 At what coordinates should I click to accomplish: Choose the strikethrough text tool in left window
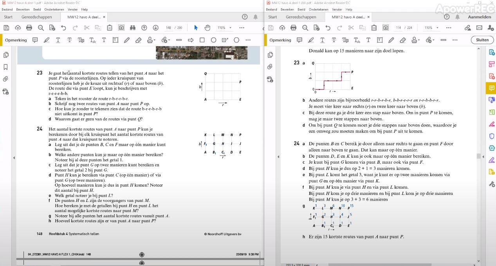click(x=69, y=40)
